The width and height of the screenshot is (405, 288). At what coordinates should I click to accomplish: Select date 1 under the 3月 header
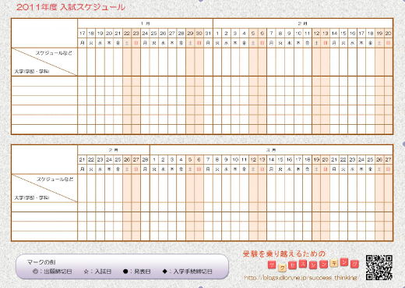(x=154, y=159)
